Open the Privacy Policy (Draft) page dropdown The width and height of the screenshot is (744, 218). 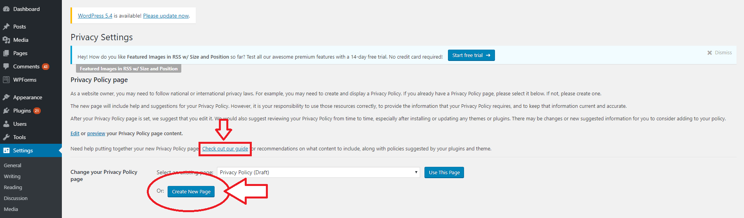pos(318,172)
